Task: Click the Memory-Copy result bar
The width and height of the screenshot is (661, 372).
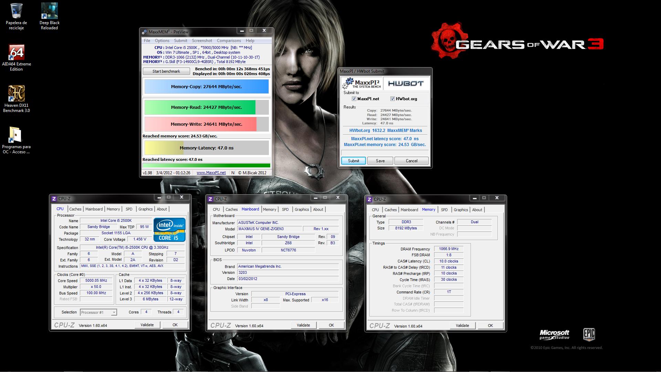Action: (207, 87)
